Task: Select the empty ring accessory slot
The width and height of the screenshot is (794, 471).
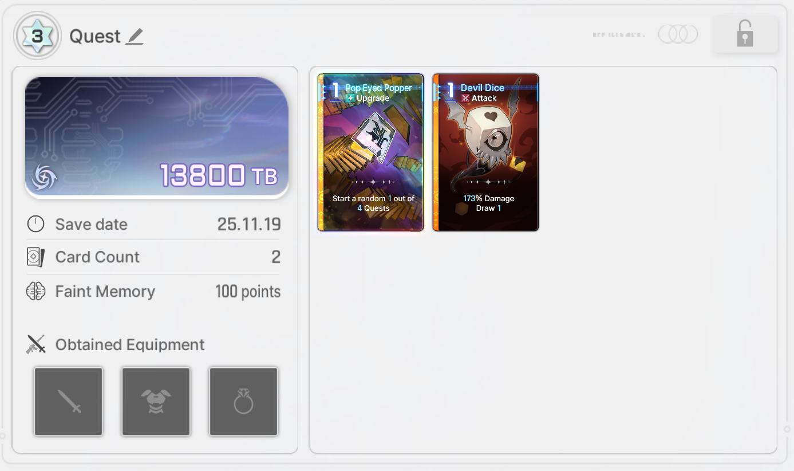Action: [243, 401]
